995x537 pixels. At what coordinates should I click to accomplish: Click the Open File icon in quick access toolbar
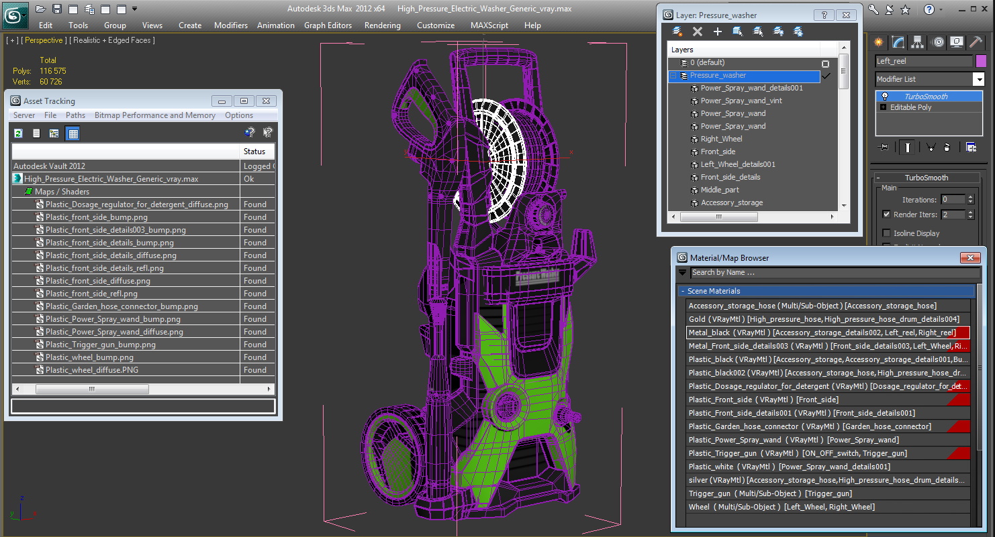pyautogui.click(x=41, y=9)
